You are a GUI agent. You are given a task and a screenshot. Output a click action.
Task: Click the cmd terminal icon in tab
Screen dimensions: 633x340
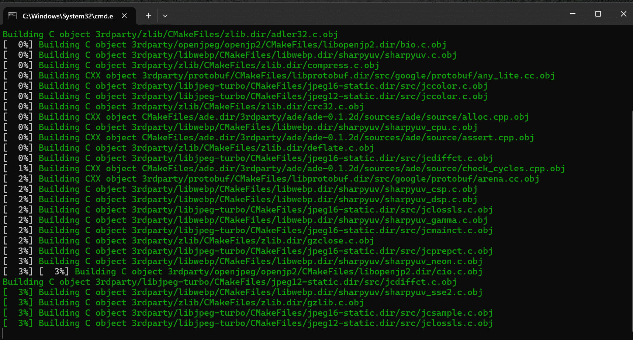pyautogui.click(x=13, y=16)
